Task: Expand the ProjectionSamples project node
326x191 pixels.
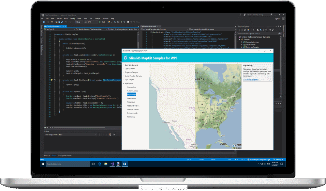Action: (x=241, y=47)
